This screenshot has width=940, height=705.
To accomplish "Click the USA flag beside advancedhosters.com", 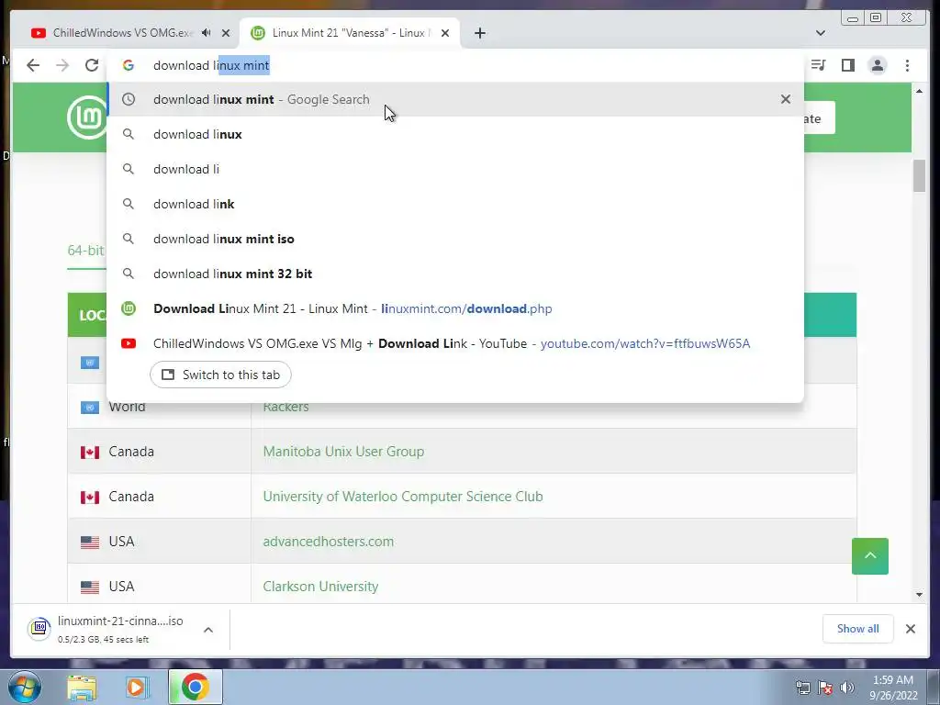I will point(90,542).
